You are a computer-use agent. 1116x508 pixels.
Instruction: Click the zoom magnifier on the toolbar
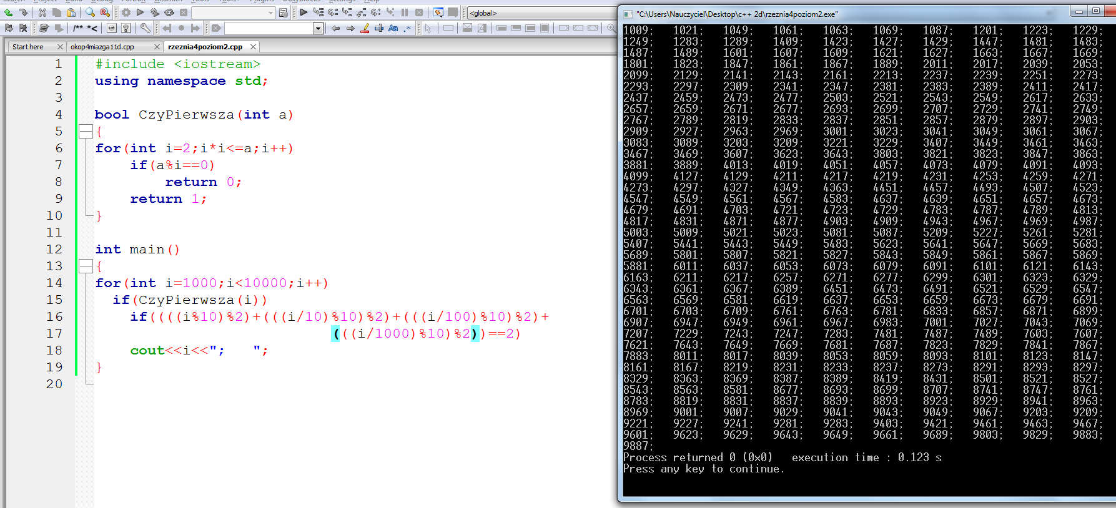(x=611, y=28)
